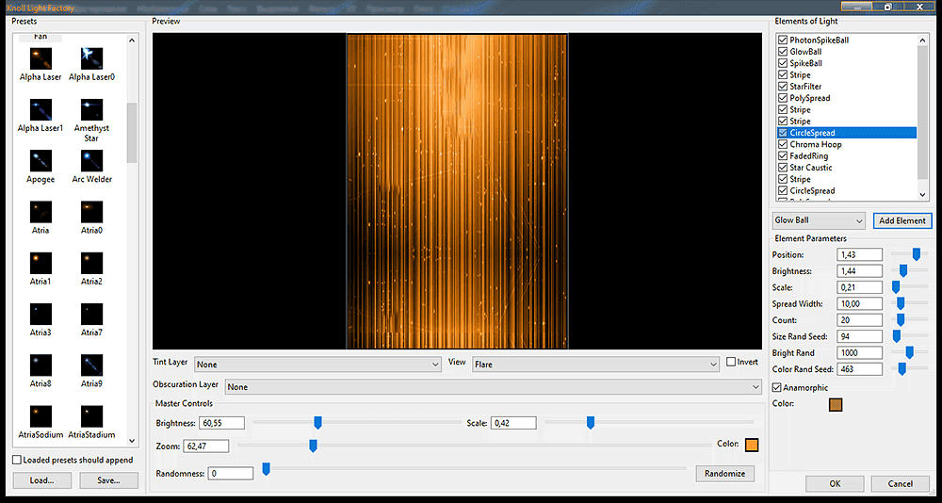Uncheck the PolySpread element
This screenshot has height=503, width=942.
783,98
